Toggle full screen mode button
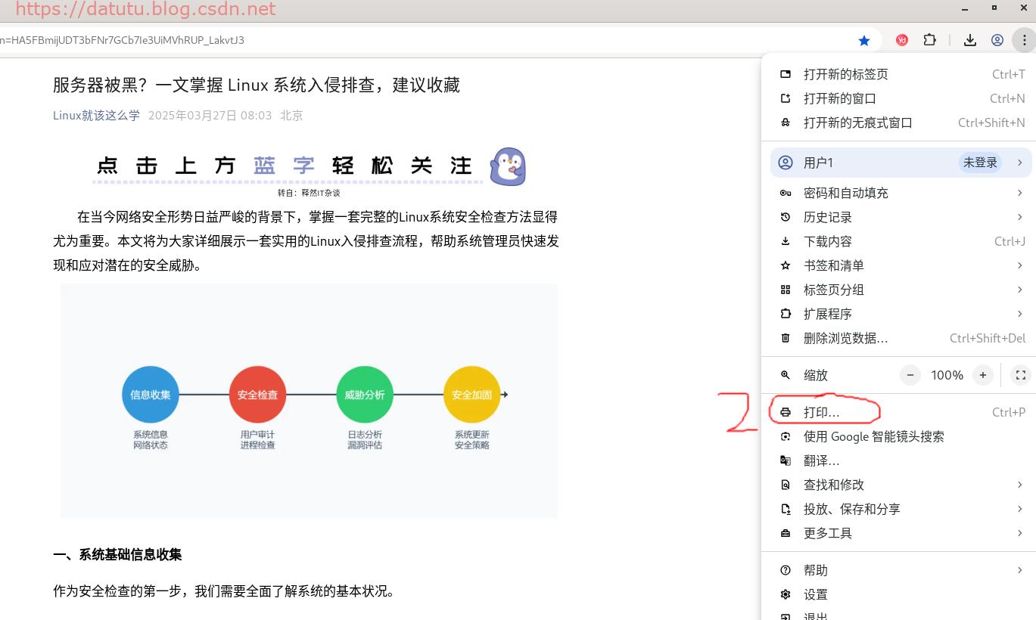 [x=1020, y=375]
